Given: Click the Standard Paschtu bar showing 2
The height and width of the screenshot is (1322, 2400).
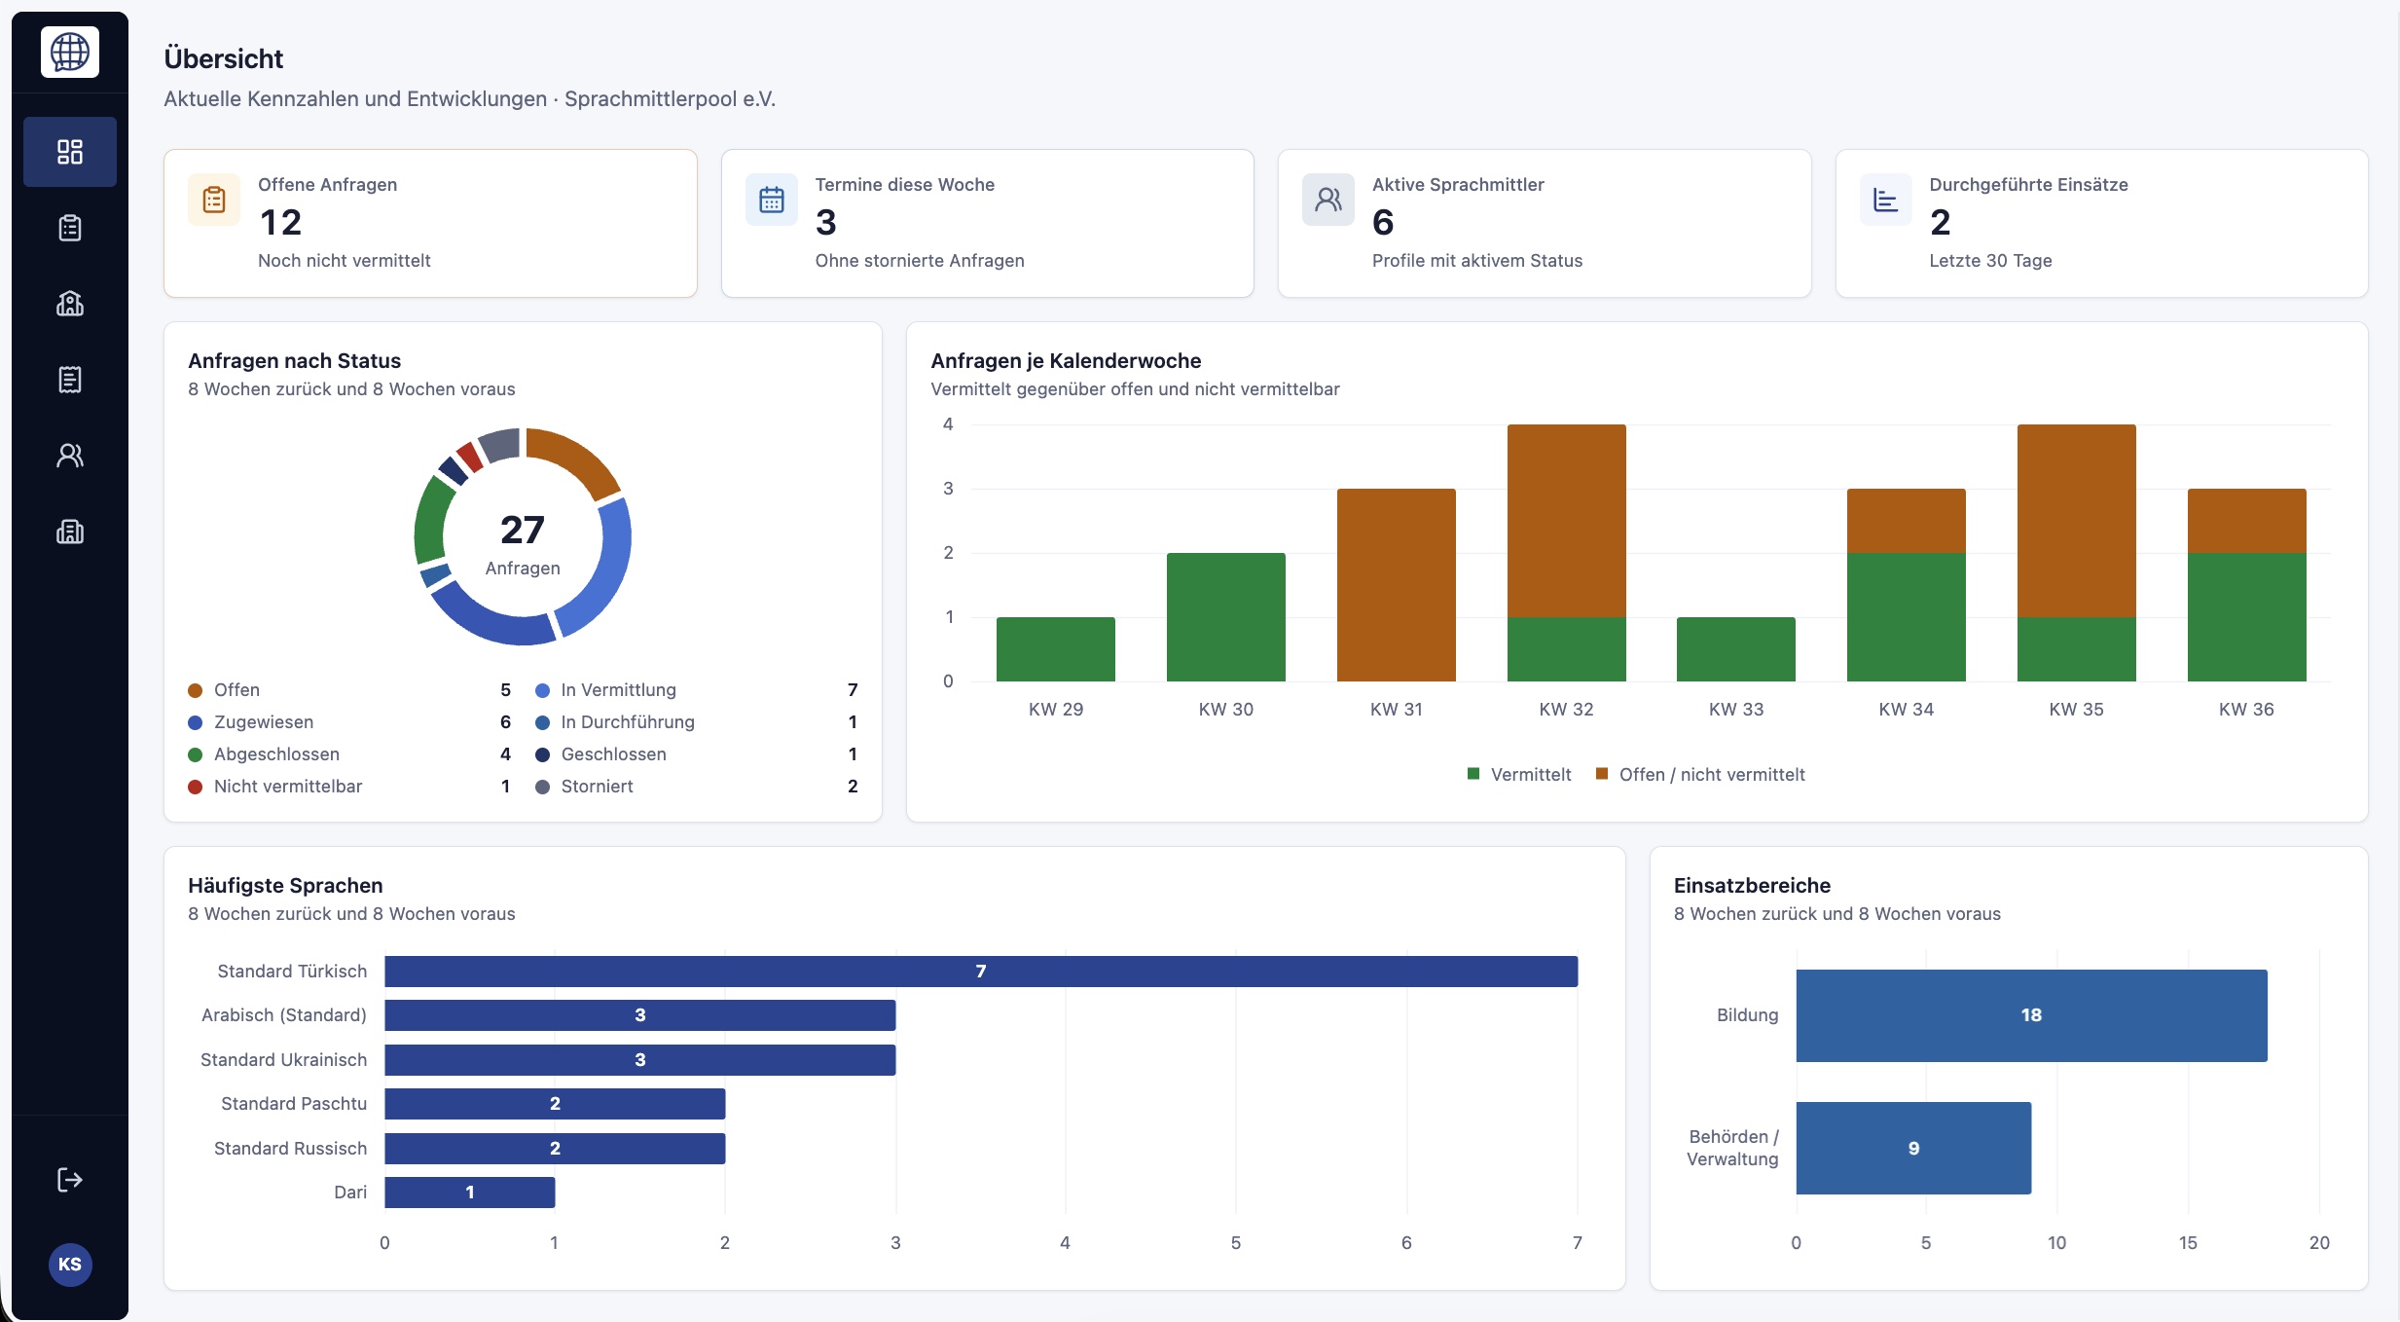Looking at the screenshot, I should click(x=555, y=1104).
